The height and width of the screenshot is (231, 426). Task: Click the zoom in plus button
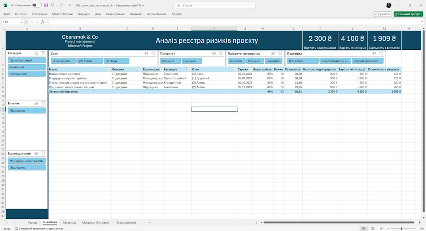click(415, 229)
